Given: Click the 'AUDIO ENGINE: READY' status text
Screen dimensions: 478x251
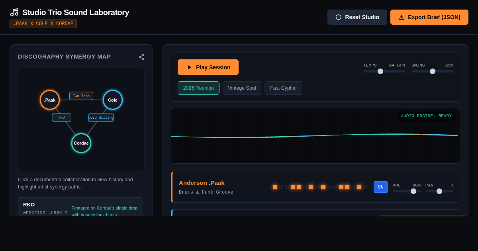Looking at the screenshot, I should pyautogui.click(x=426, y=116).
